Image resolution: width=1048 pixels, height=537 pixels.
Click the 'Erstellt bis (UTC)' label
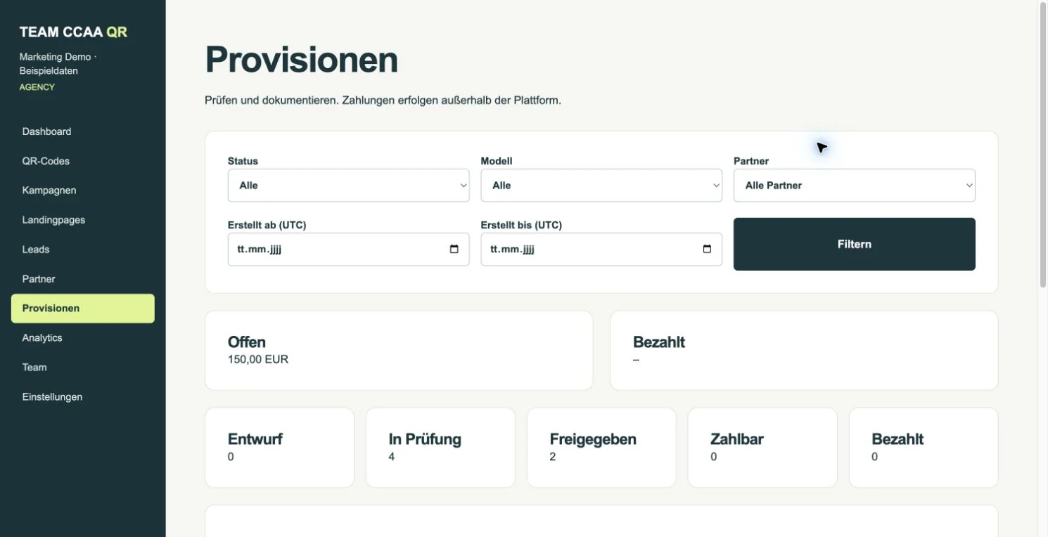point(521,226)
